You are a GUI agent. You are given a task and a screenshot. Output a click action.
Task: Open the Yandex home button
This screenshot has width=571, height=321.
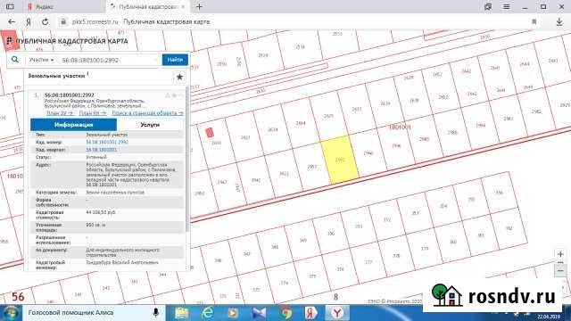29,21
